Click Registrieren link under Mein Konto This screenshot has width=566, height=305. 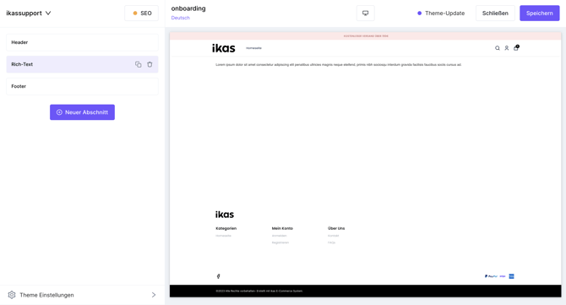[x=280, y=242]
